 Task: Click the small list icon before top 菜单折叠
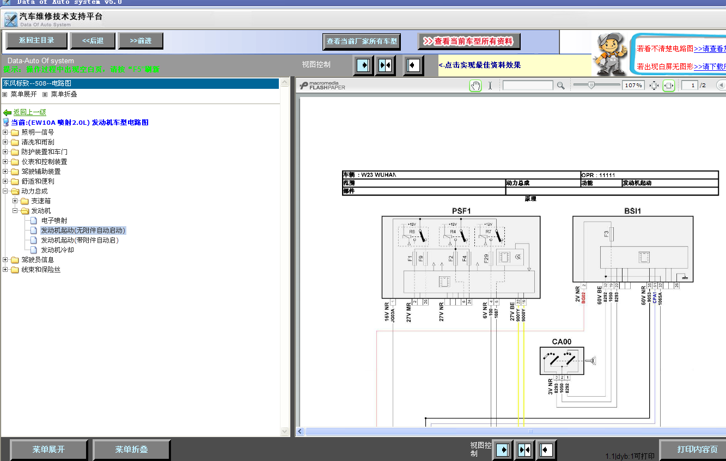(45, 94)
